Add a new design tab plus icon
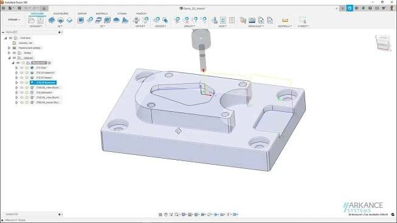 click(342, 8)
